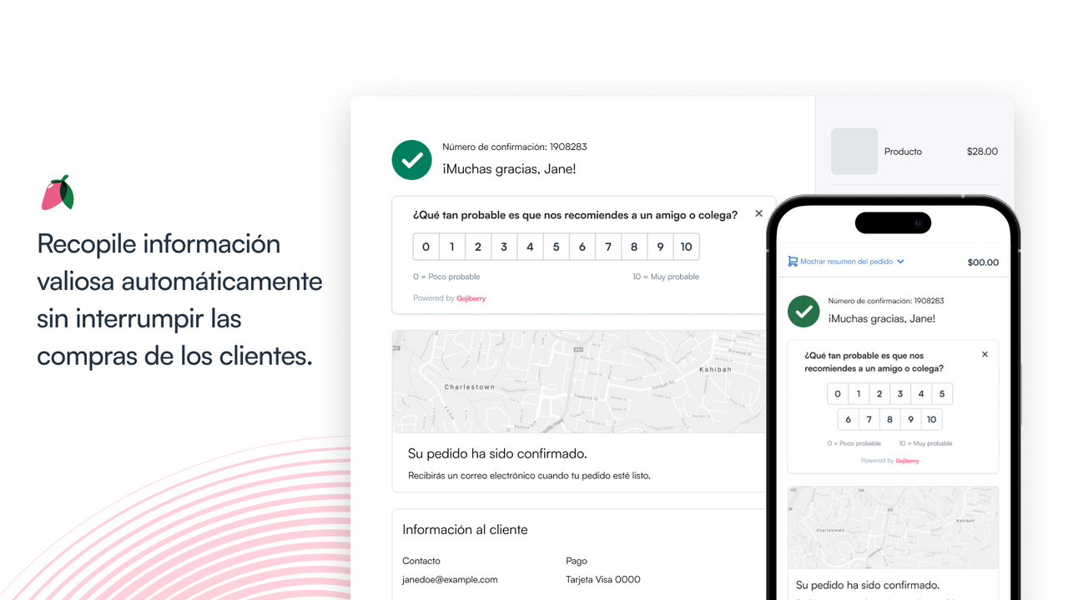Image resolution: width=1068 pixels, height=600 pixels.
Task: Select rating 3 in desktop survey
Action: pyautogui.click(x=504, y=247)
